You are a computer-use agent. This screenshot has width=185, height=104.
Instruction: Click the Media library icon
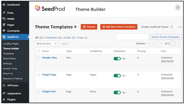[x=4, y=19]
